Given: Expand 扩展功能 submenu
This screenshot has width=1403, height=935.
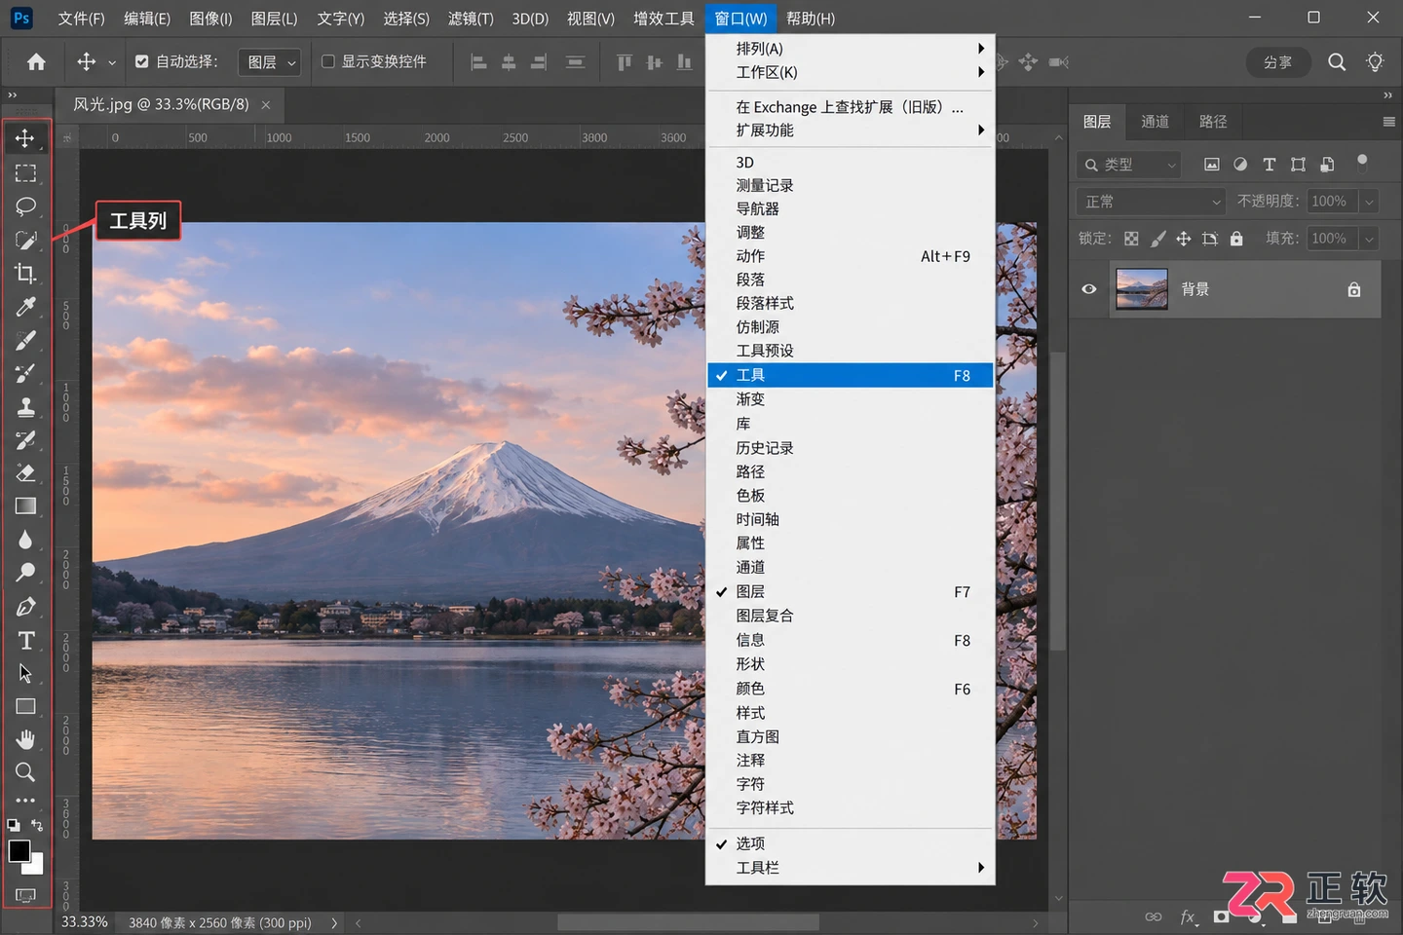Looking at the screenshot, I should click(x=850, y=131).
